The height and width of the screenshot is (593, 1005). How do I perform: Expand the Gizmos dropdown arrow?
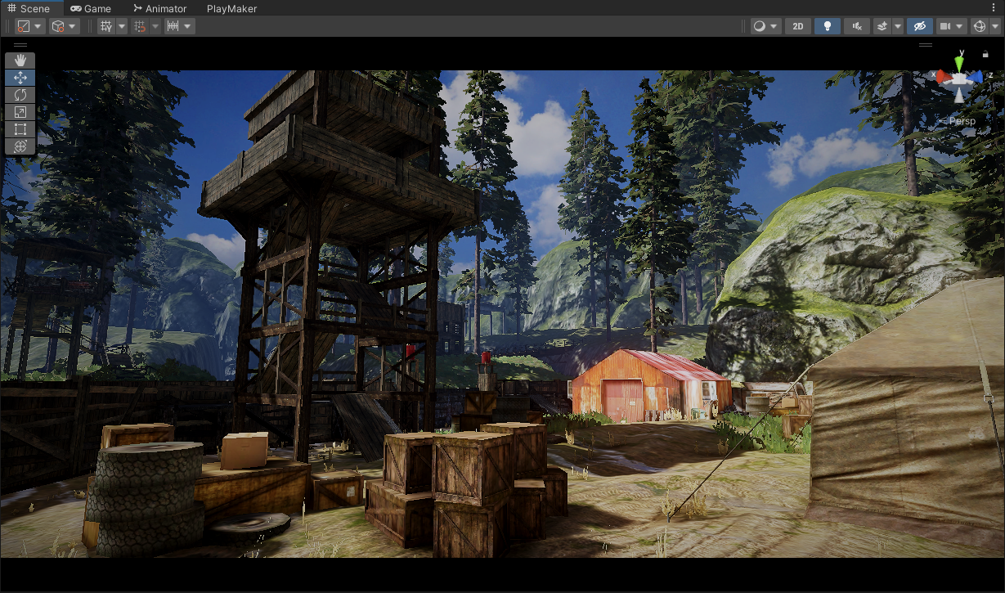[x=994, y=26]
